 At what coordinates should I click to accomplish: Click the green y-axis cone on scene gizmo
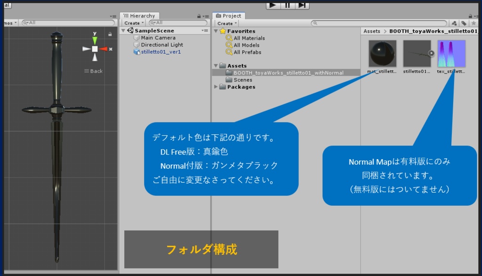point(94,41)
